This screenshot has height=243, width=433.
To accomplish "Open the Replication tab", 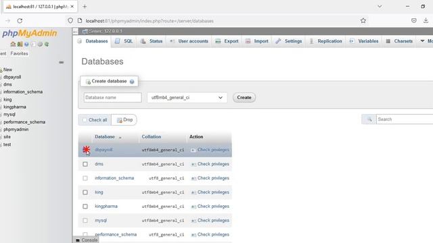I will [325, 41].
